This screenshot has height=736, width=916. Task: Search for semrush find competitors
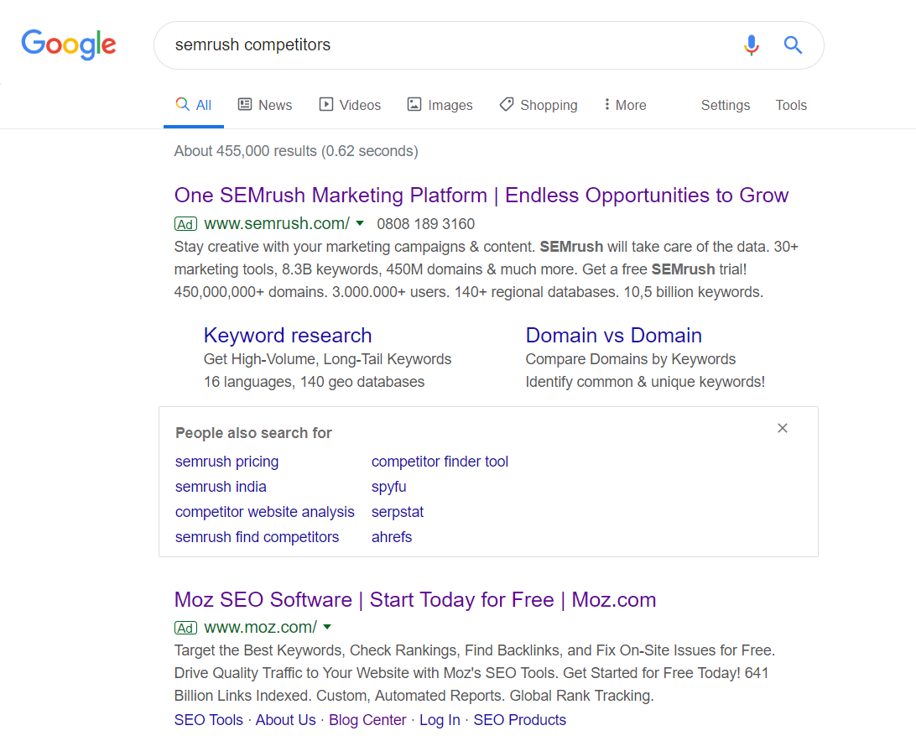pyautogui.click(x=257, y=537)
